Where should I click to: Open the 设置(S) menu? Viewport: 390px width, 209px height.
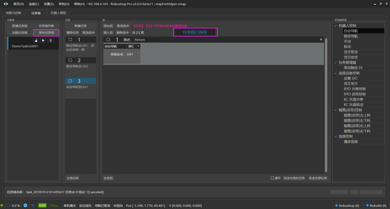coord(49,4)
